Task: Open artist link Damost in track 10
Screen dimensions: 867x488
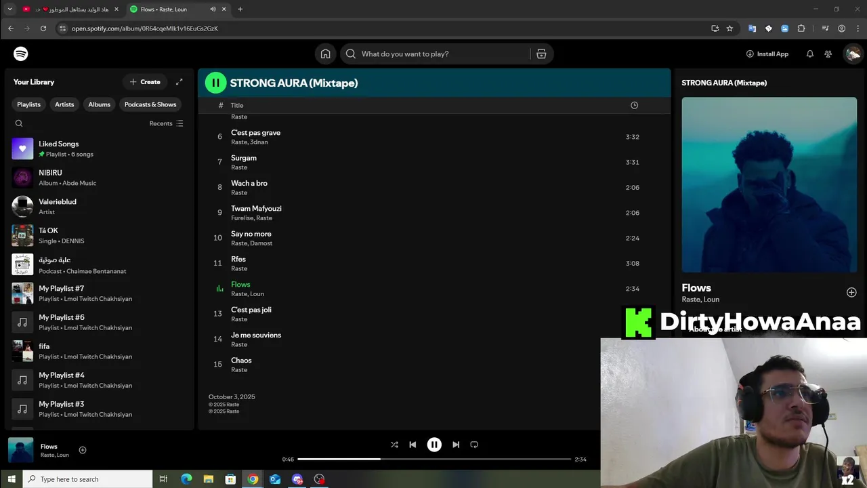Action: coord(261,243)
